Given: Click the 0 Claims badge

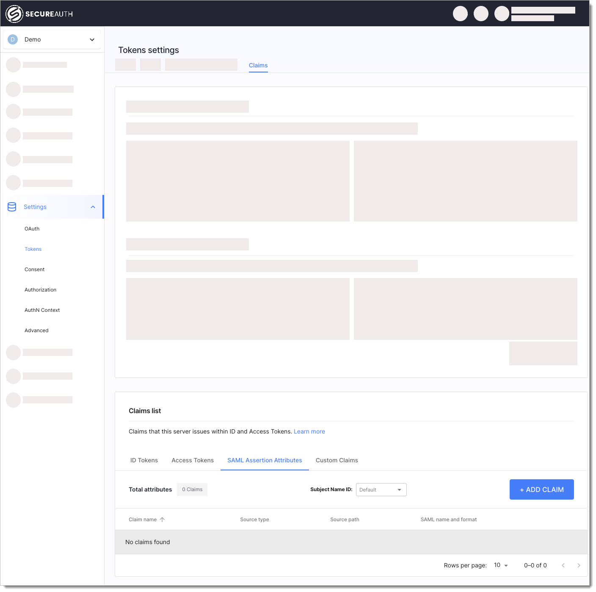Looking at the screenshot, I should point(192,489).
